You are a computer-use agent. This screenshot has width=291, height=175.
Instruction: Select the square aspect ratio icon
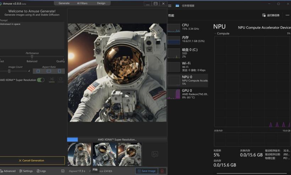[38, 71]
